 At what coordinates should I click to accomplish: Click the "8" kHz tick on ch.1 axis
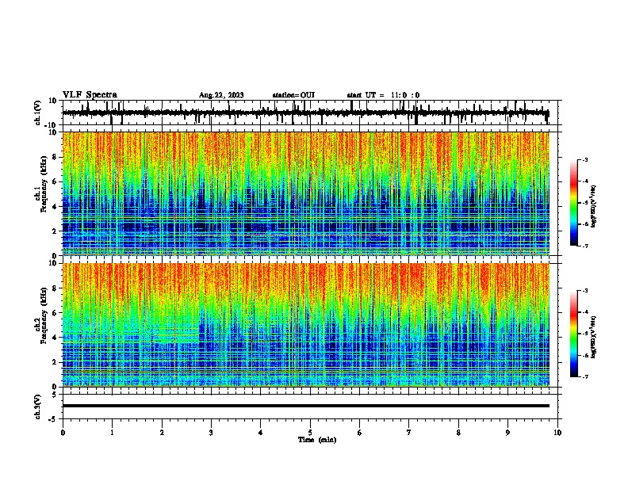point(56,157)
